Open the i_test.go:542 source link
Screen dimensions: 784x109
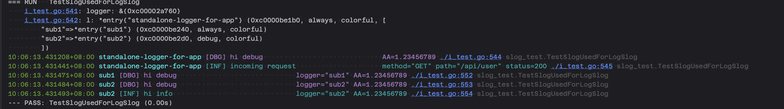point(51,20)
